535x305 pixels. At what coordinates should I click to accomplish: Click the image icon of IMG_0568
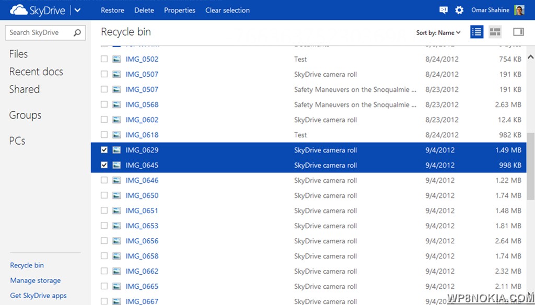(117, 104)
